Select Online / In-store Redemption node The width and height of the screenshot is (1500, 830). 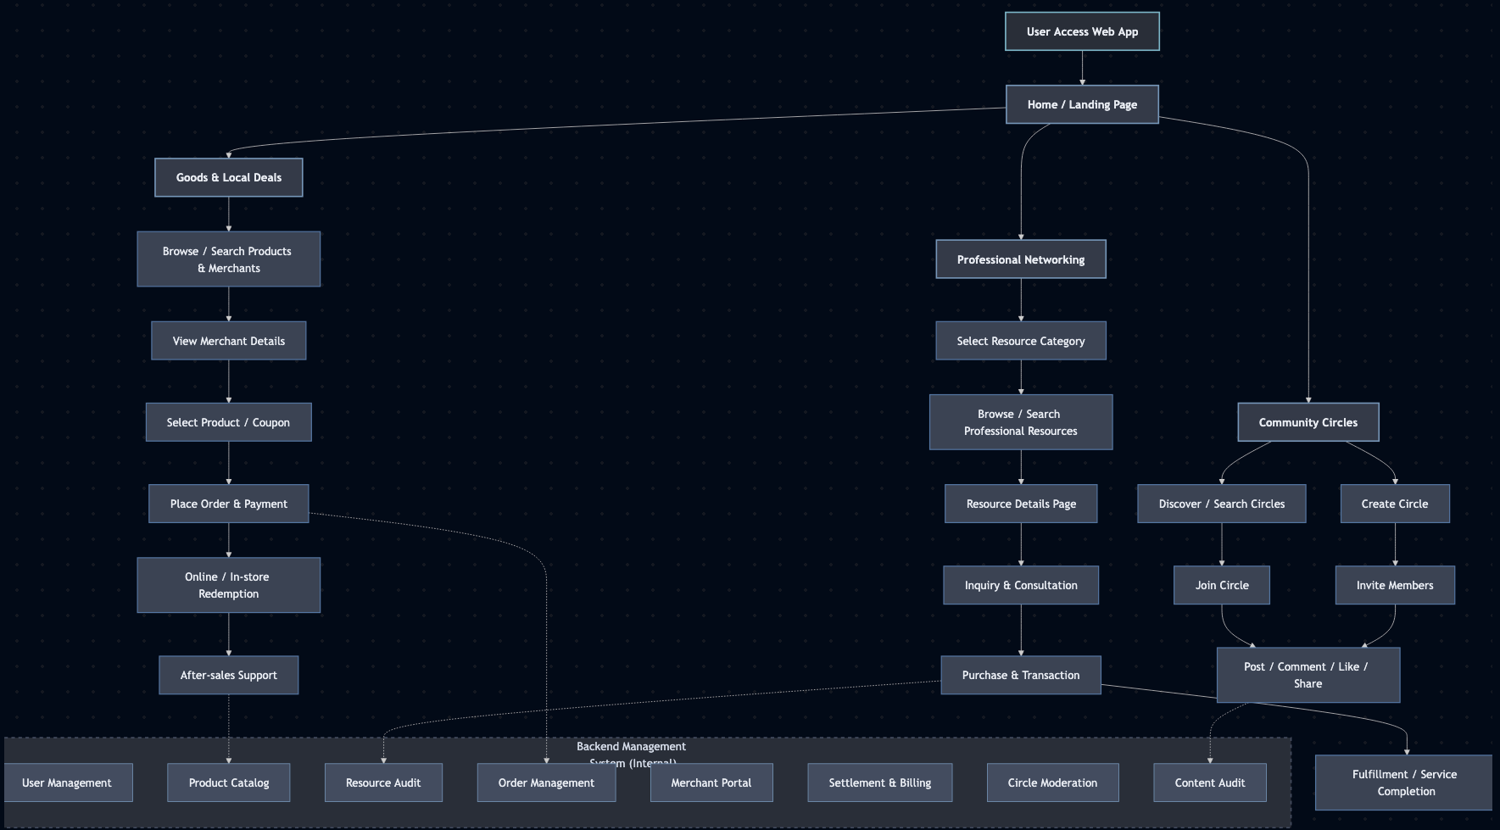tap(228, 585)
